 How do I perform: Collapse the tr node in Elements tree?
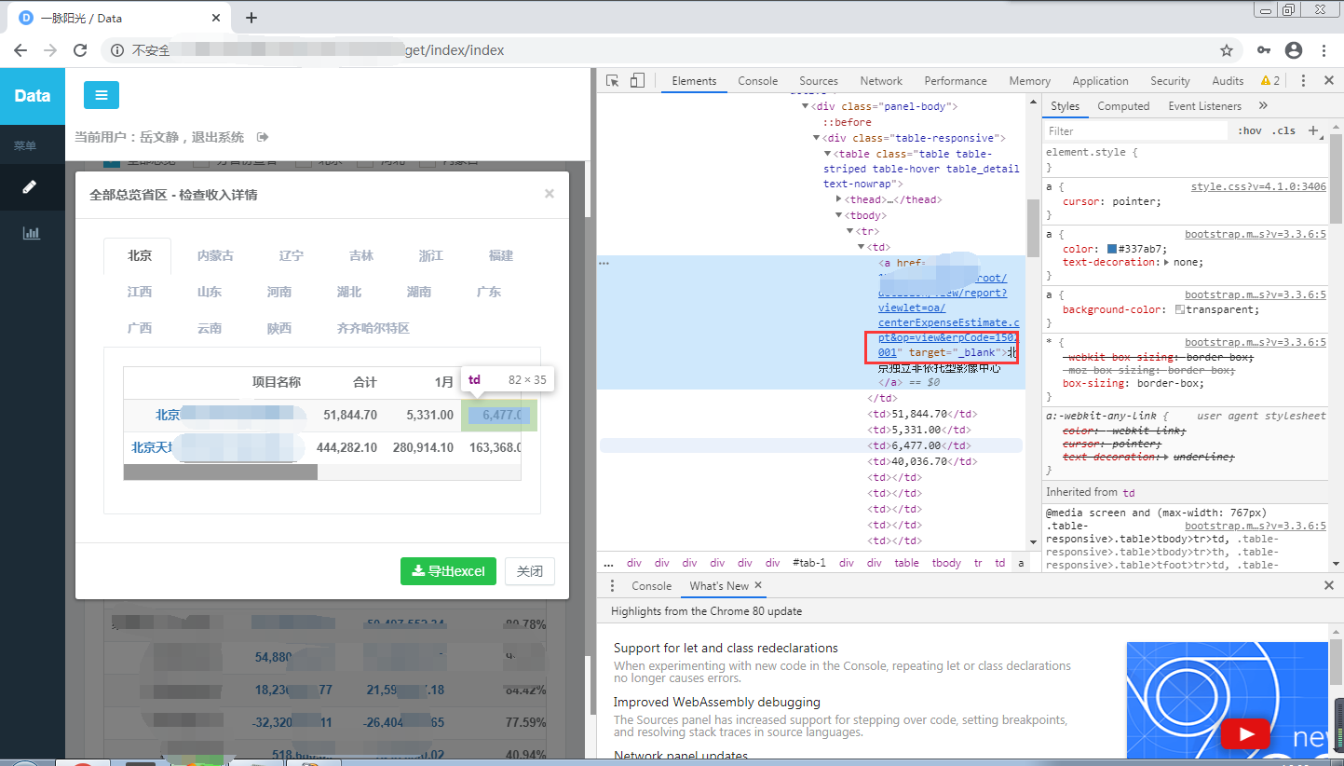pyautogui.click(x=850, y=231)
